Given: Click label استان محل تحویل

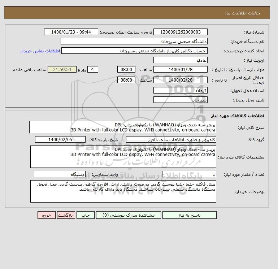Looking at the screenshot, I should tap(247, 91).
